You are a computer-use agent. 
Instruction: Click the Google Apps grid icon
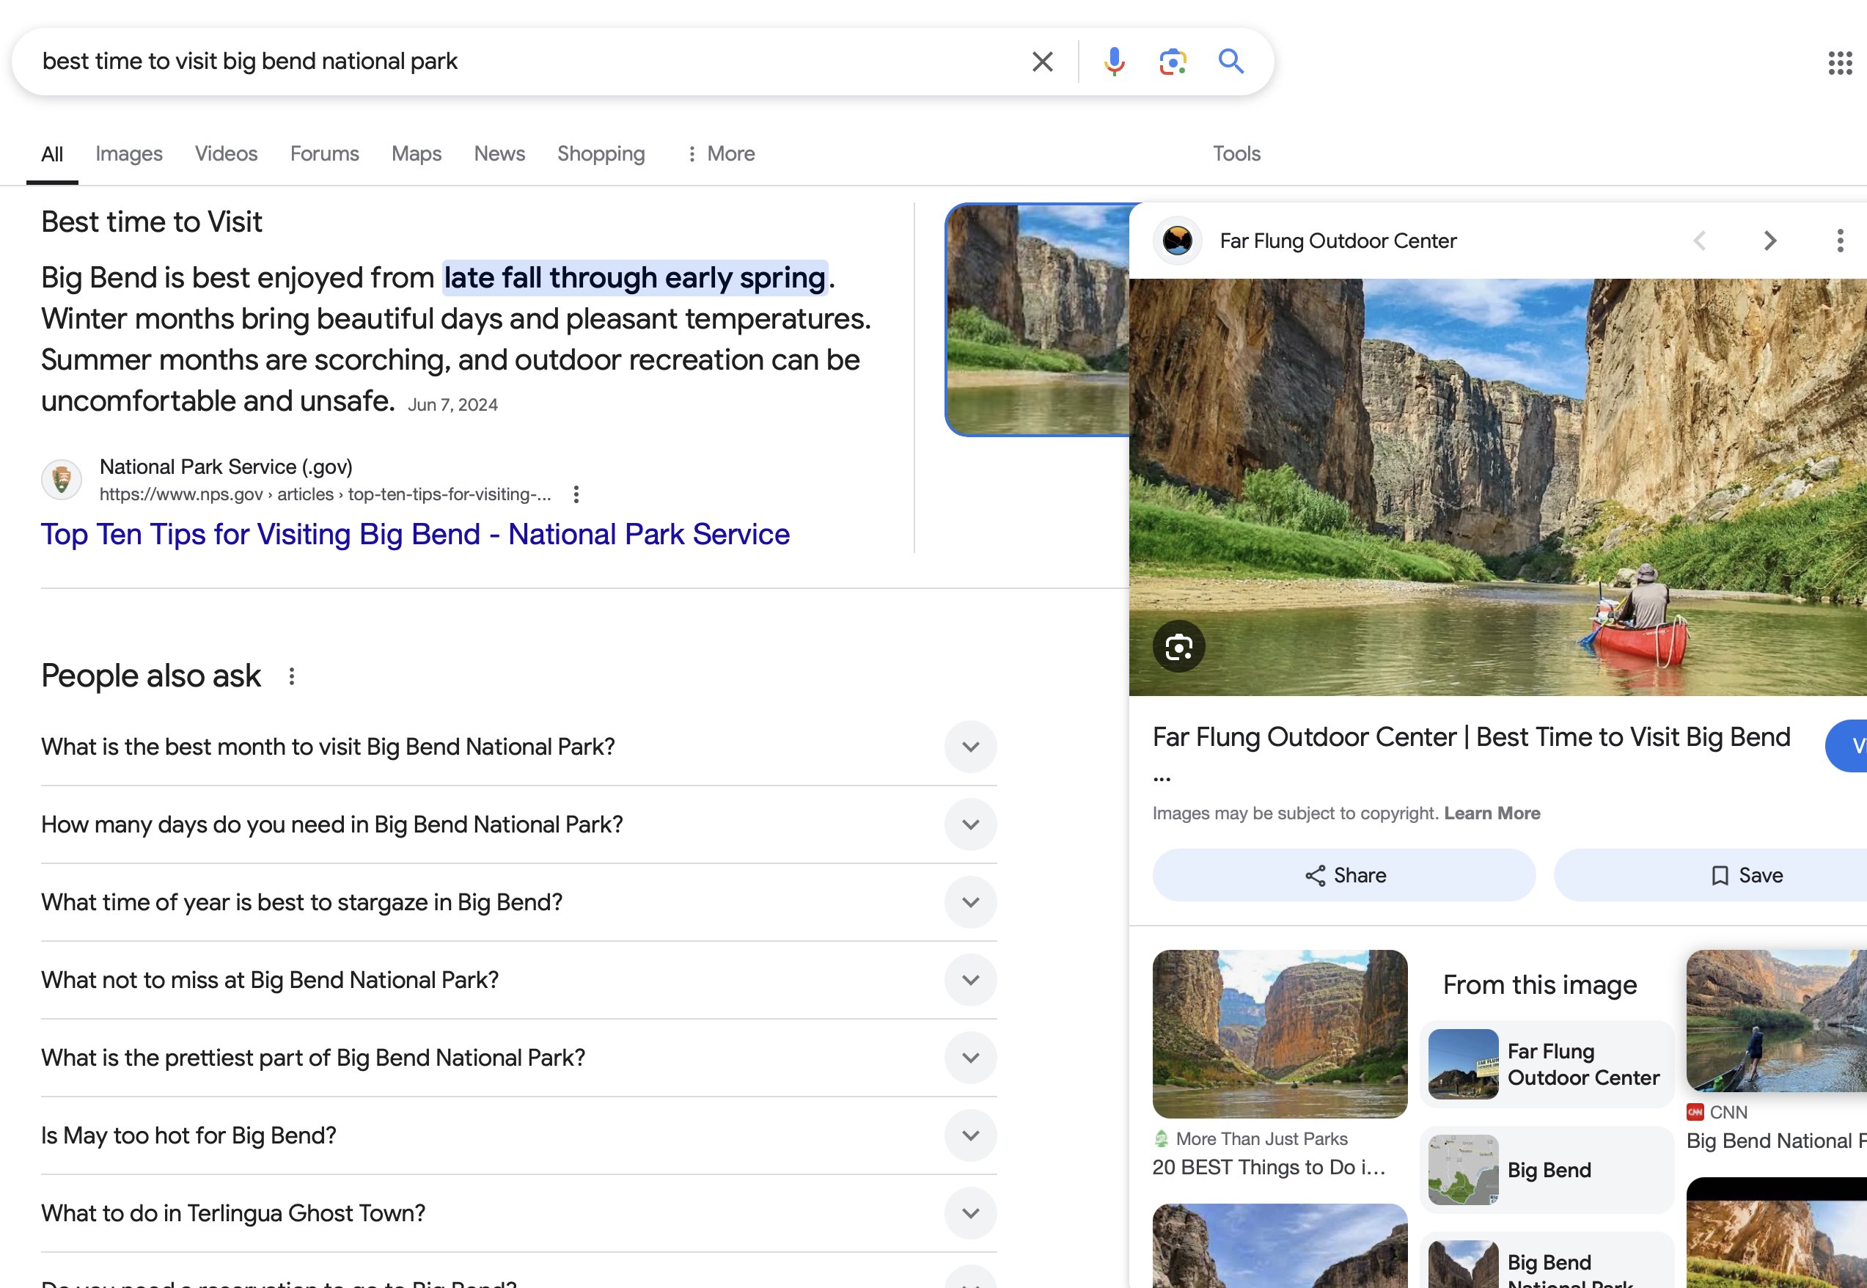[x=1838, y=61]
